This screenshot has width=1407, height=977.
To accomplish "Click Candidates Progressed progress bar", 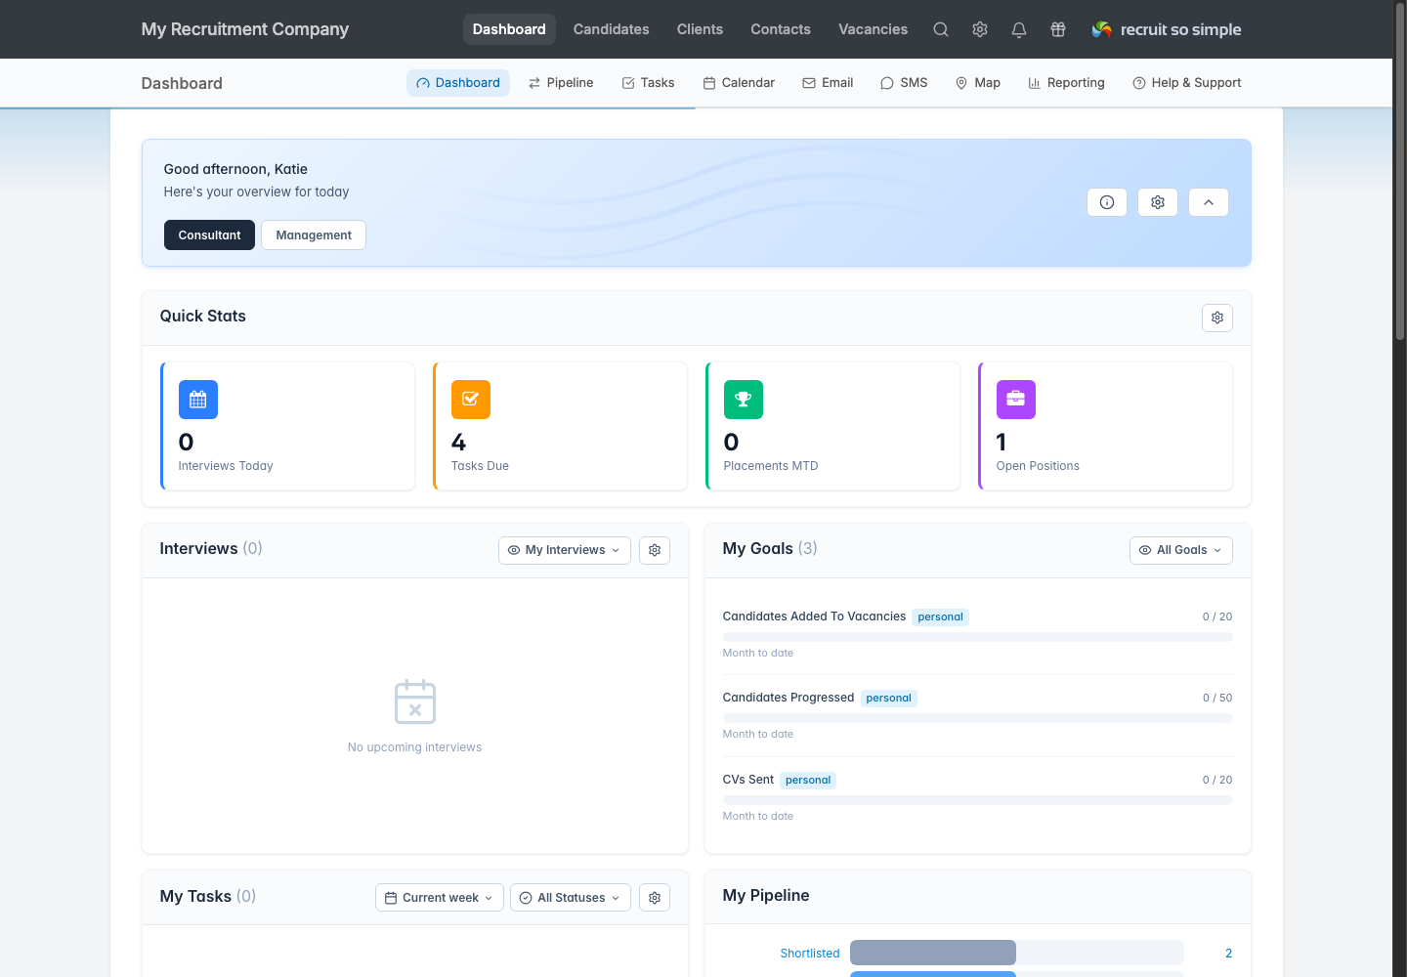I will [x=978, y=718].
